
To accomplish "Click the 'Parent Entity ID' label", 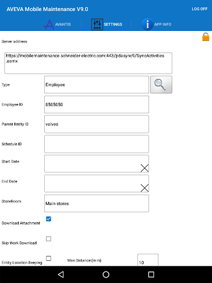I will [15, 124].
